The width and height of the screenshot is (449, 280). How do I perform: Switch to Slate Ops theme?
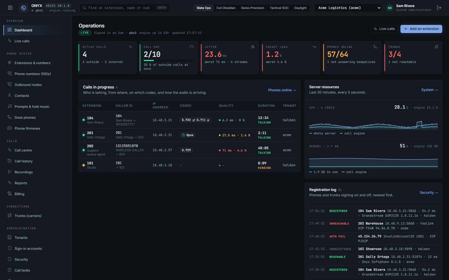click(204, 8)
